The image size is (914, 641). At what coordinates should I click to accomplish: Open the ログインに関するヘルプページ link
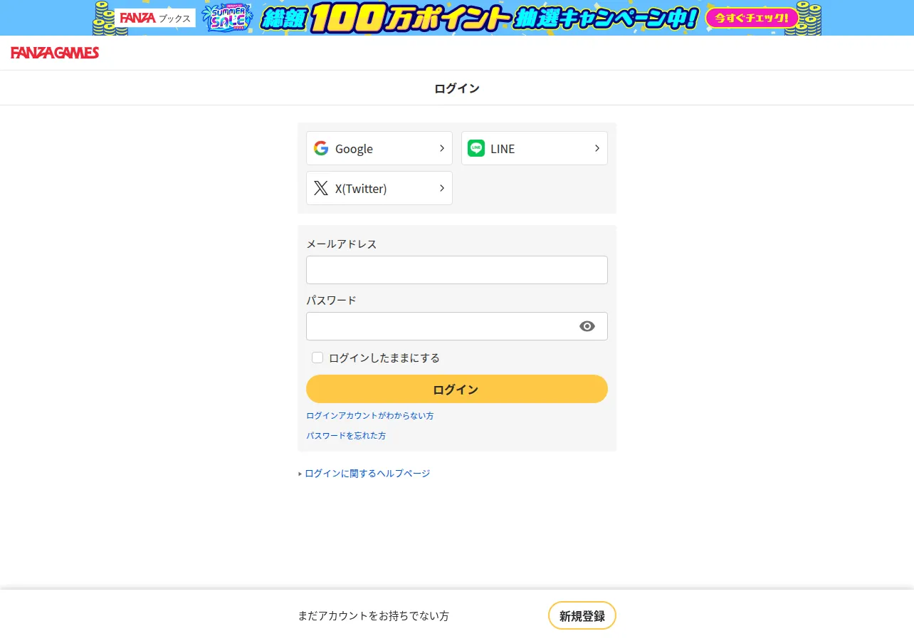pos(367,473)
